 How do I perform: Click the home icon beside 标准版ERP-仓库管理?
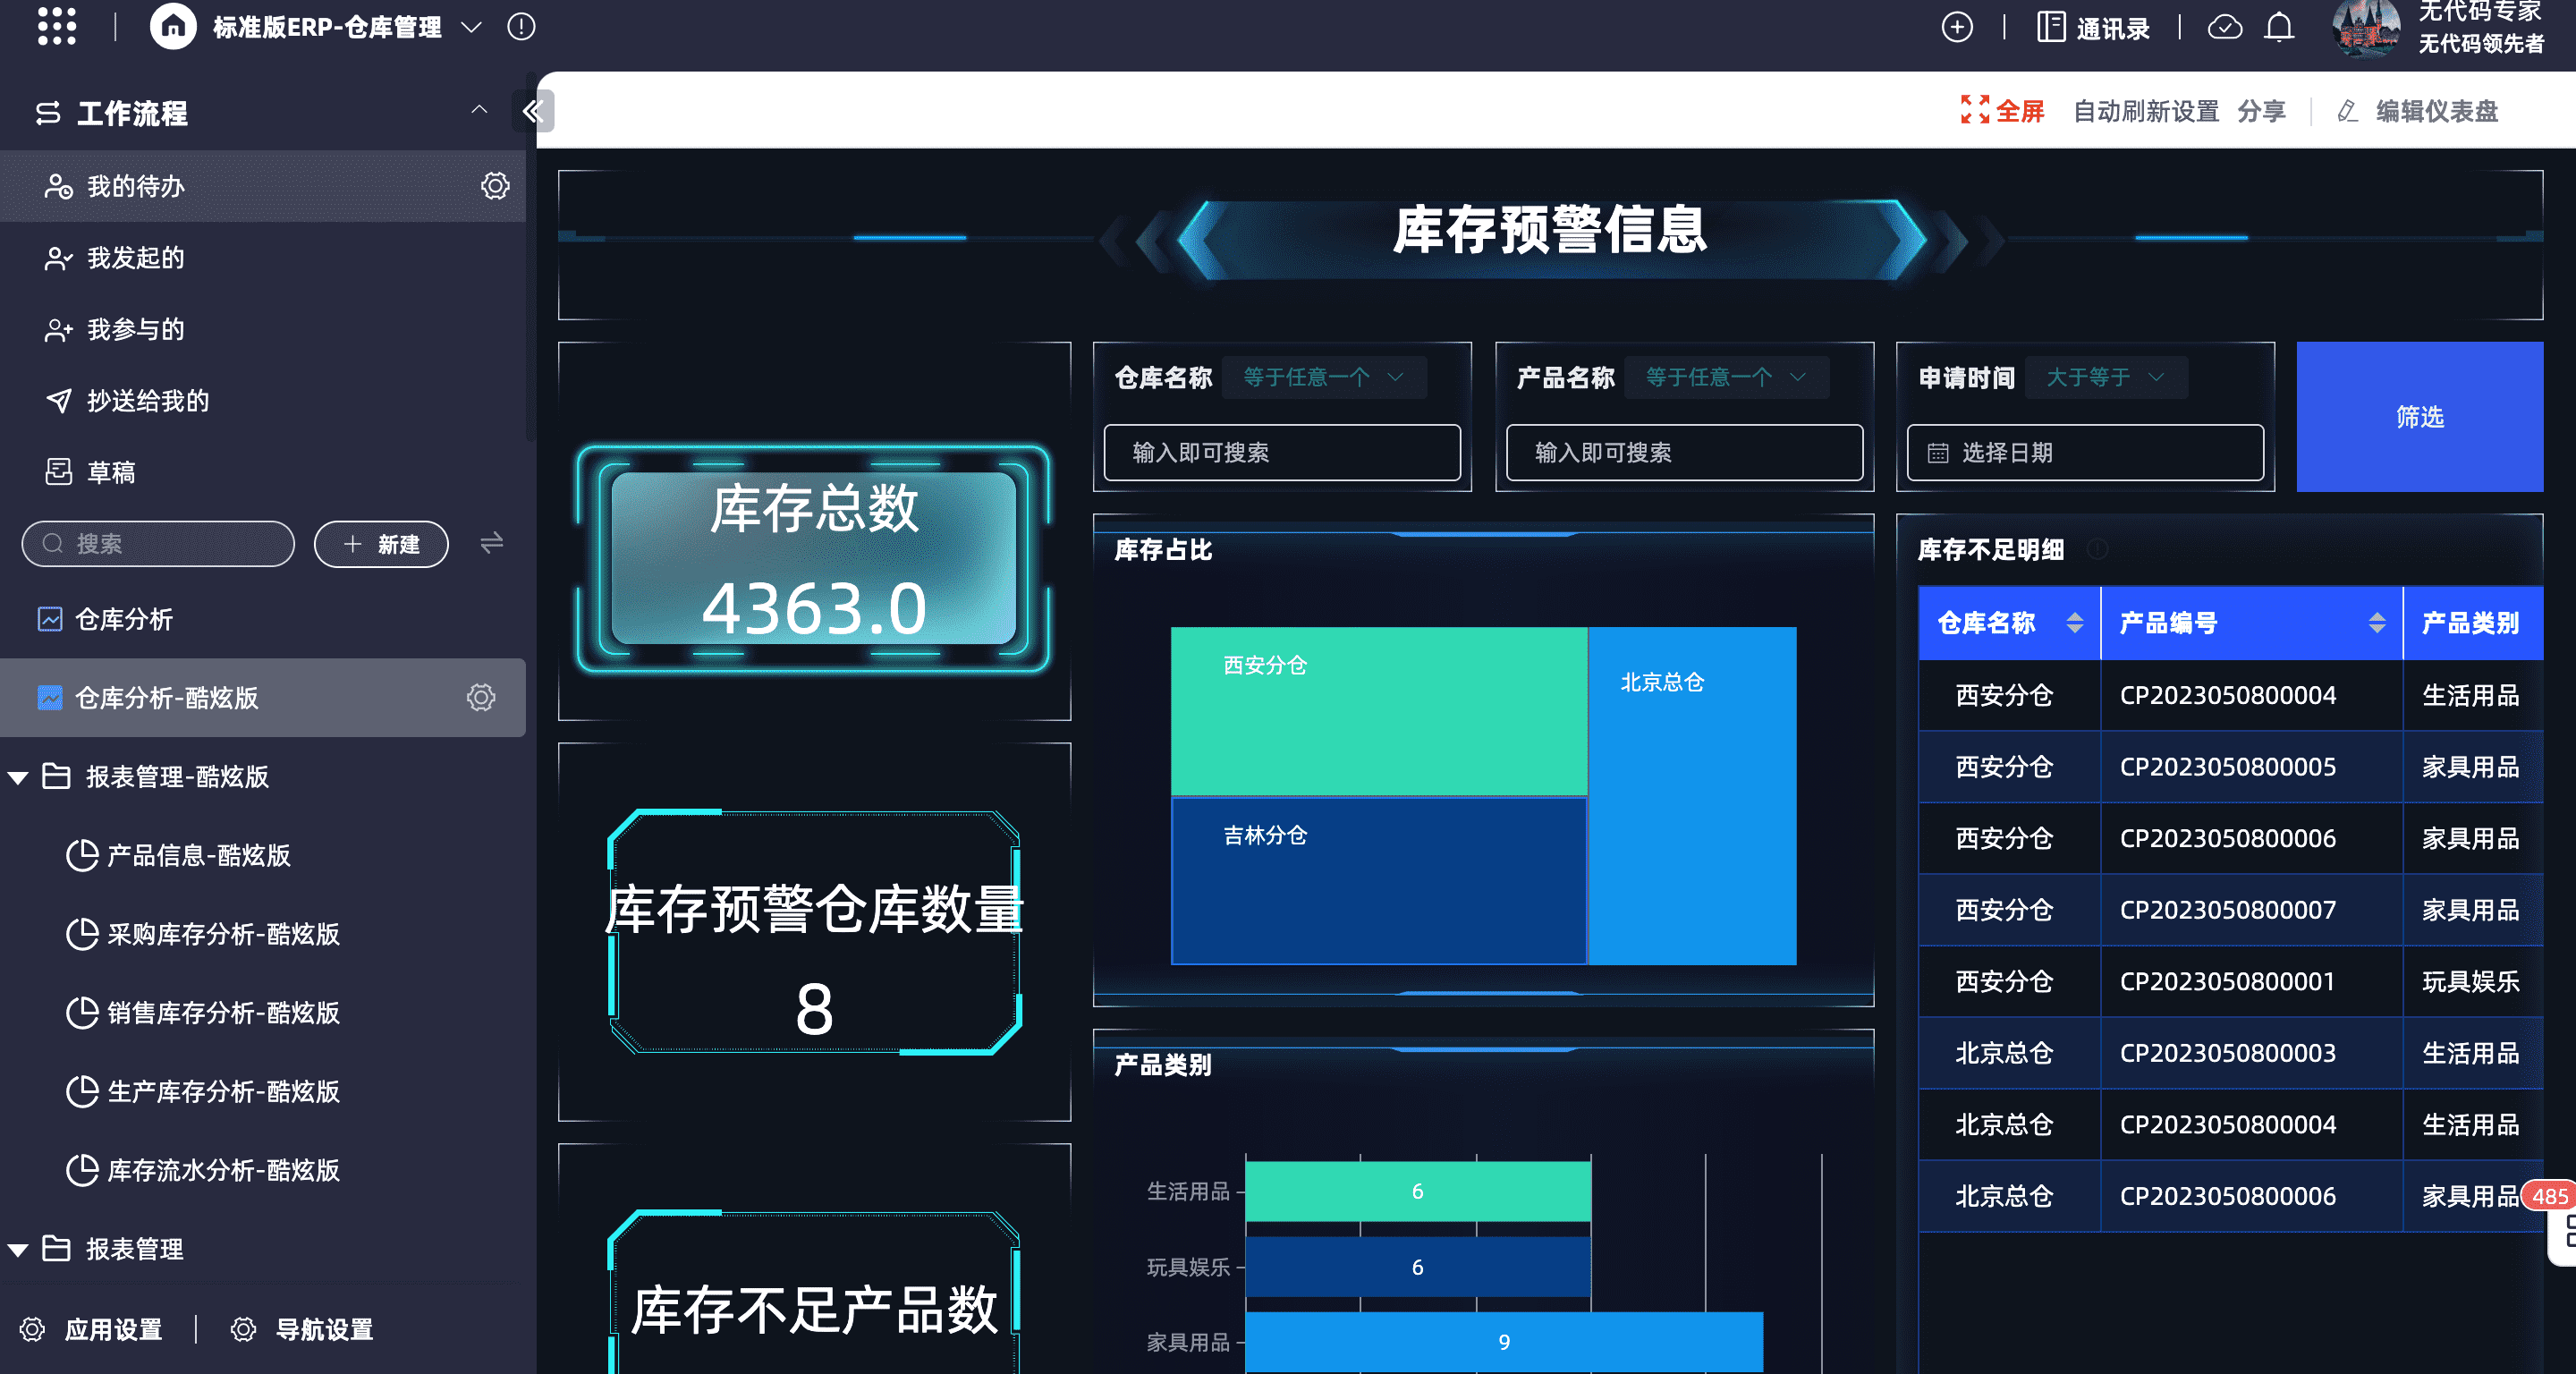pyautogui.click(x=173, y=26)
